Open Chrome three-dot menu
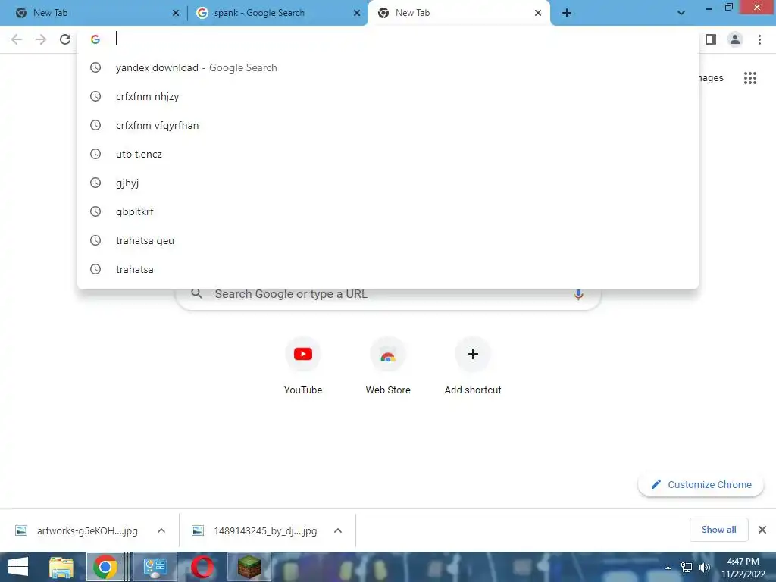Screen dimensions: 776x582 click(759, 39)
